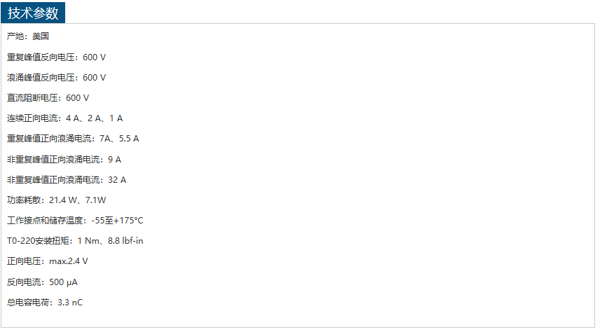Click the 功率耗散 label
Image resolution: width=600 pixels, height=332 pixels.
24,200
